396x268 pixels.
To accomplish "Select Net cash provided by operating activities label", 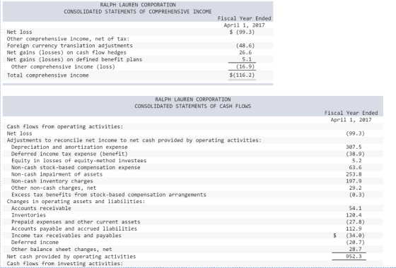I will [71, 257].
